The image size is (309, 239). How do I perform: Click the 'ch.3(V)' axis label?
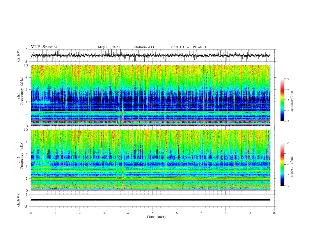[x=19, y=200]
